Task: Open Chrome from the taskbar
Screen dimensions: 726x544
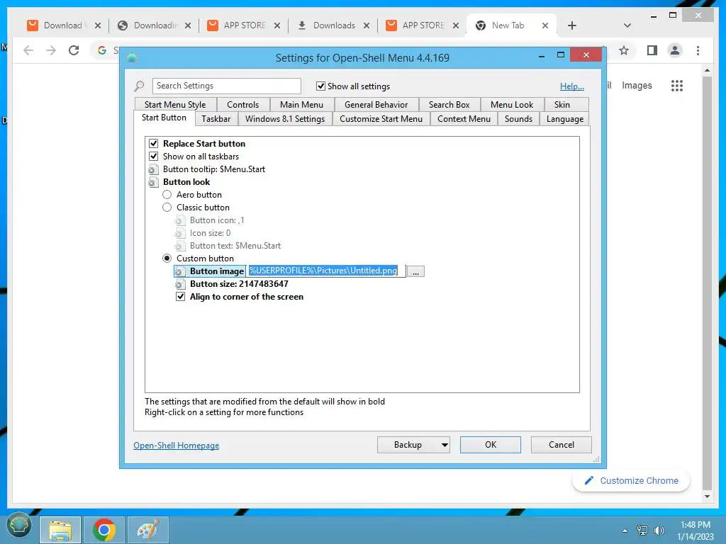Action: (104, 530)
